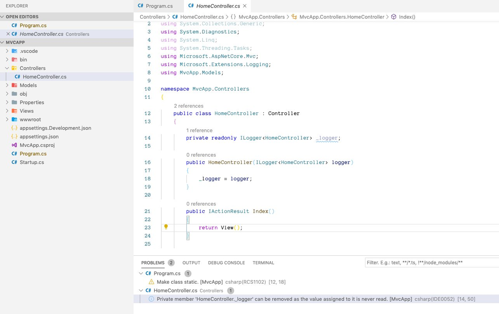Click '0 references' CodeLens above the constructor

click(201, 155)
